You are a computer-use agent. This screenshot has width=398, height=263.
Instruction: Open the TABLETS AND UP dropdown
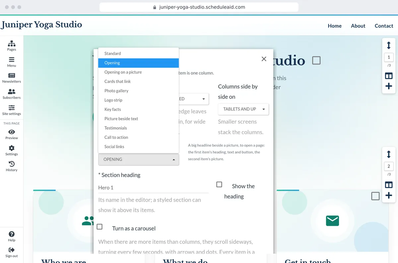click(x=243, y=109)
